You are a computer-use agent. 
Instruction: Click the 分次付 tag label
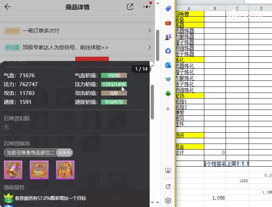point(12,31)
